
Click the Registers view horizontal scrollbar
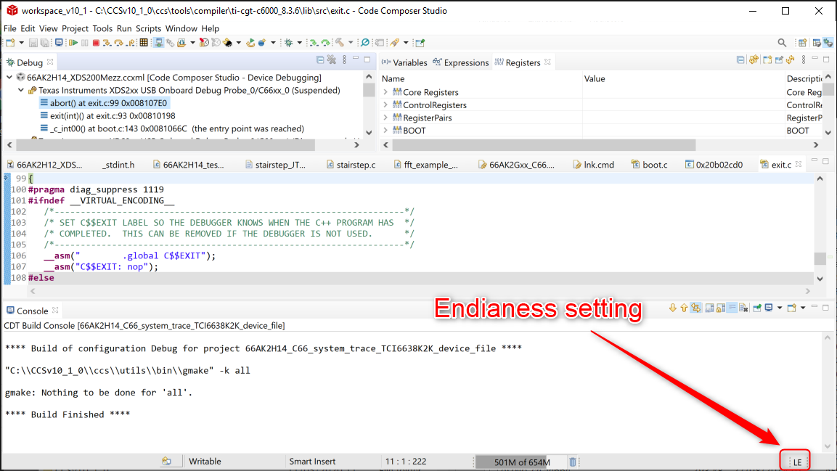(x=544, y=144)
